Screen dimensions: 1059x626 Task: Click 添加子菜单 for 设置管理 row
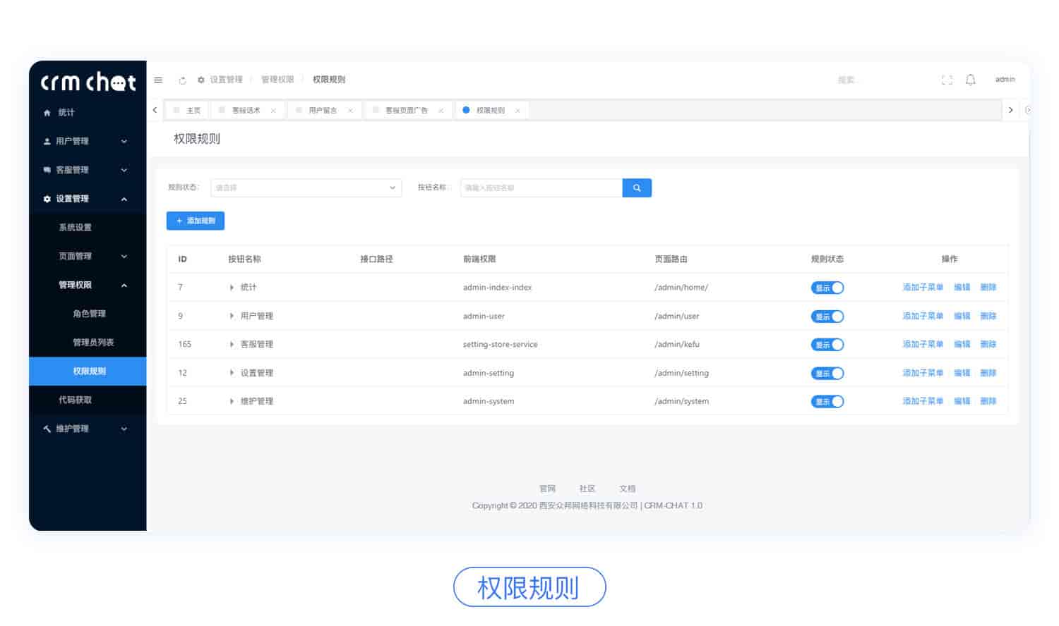pos(923,373)
